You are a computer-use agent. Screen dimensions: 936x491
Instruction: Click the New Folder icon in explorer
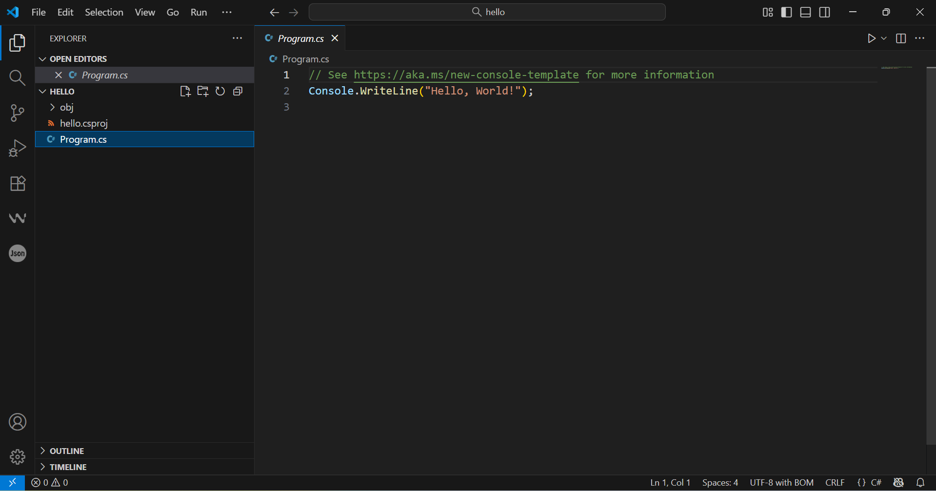click(202, 91)
